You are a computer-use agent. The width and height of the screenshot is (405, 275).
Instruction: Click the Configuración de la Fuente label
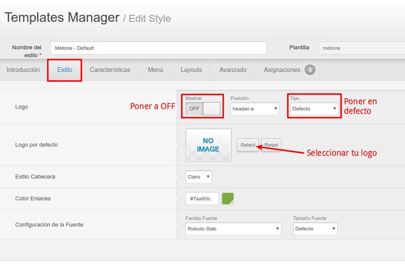[x=49, y=225]
